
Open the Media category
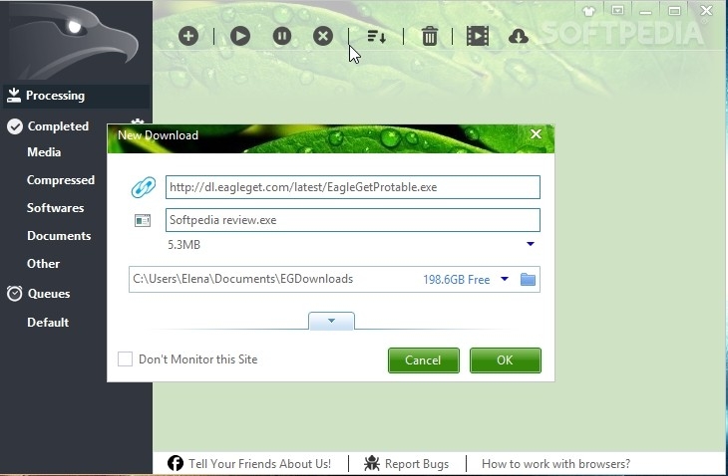point(44,152)
